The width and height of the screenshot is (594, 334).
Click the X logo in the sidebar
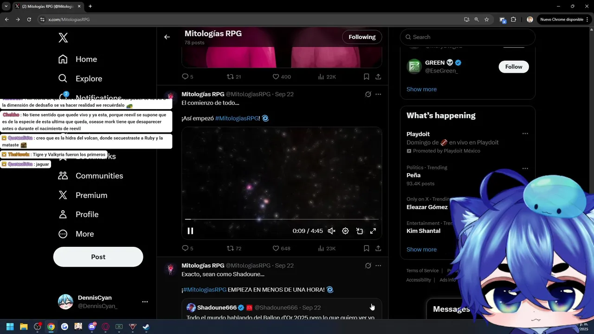pos(63,38)
